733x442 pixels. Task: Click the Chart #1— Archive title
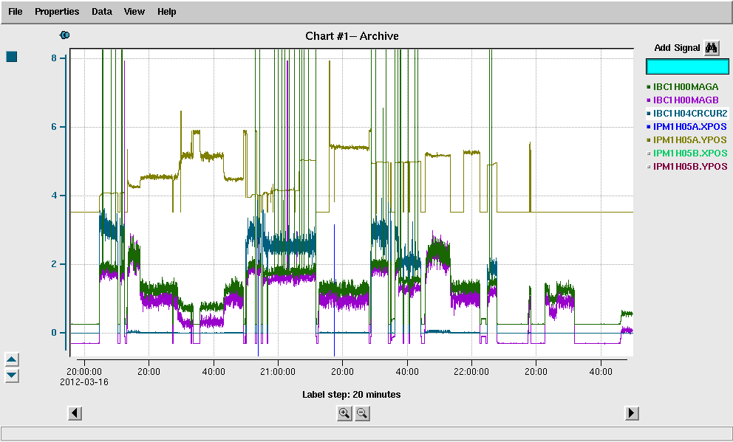352,36
